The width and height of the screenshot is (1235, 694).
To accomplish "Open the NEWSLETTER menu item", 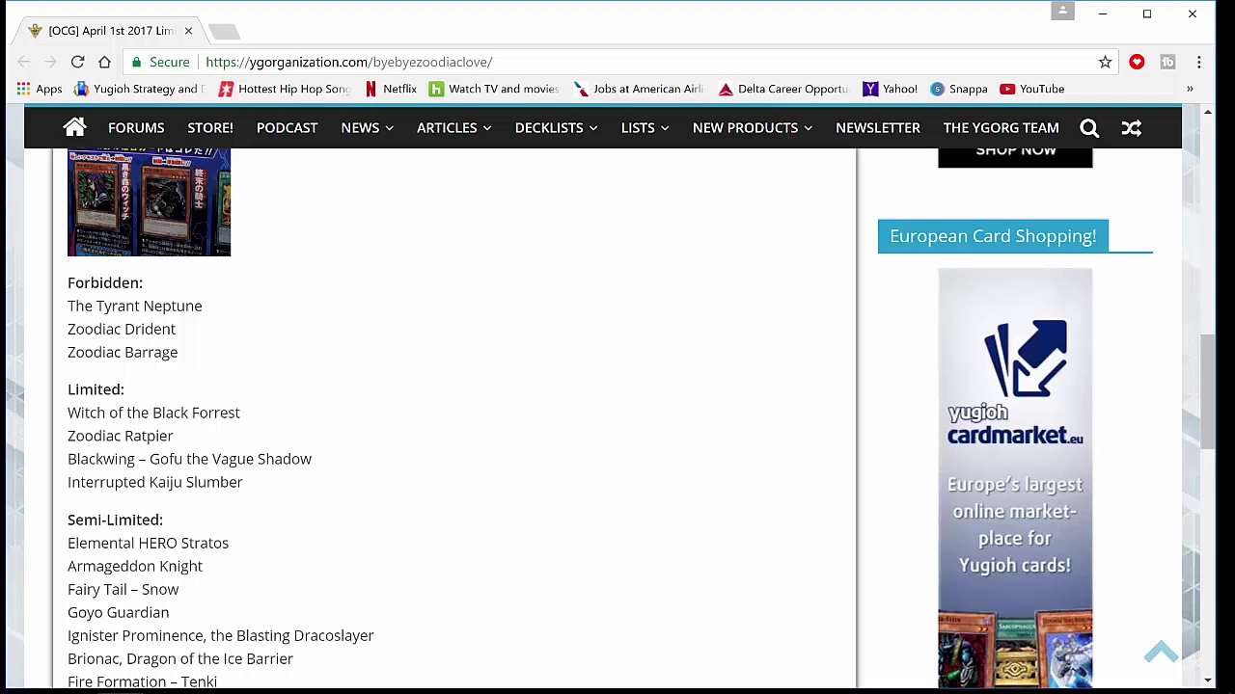I will click(x=877, y=127).
